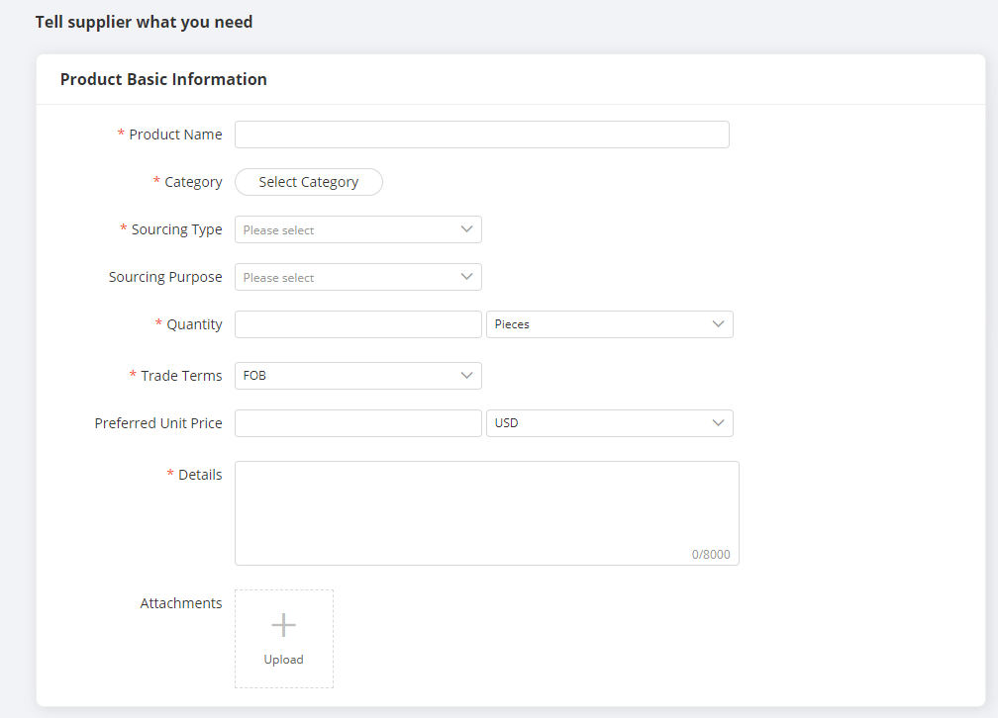Click inside the Details text area
Image resolution: width=998 pixels, height=718 pixels.
click(x=487, y=513)
